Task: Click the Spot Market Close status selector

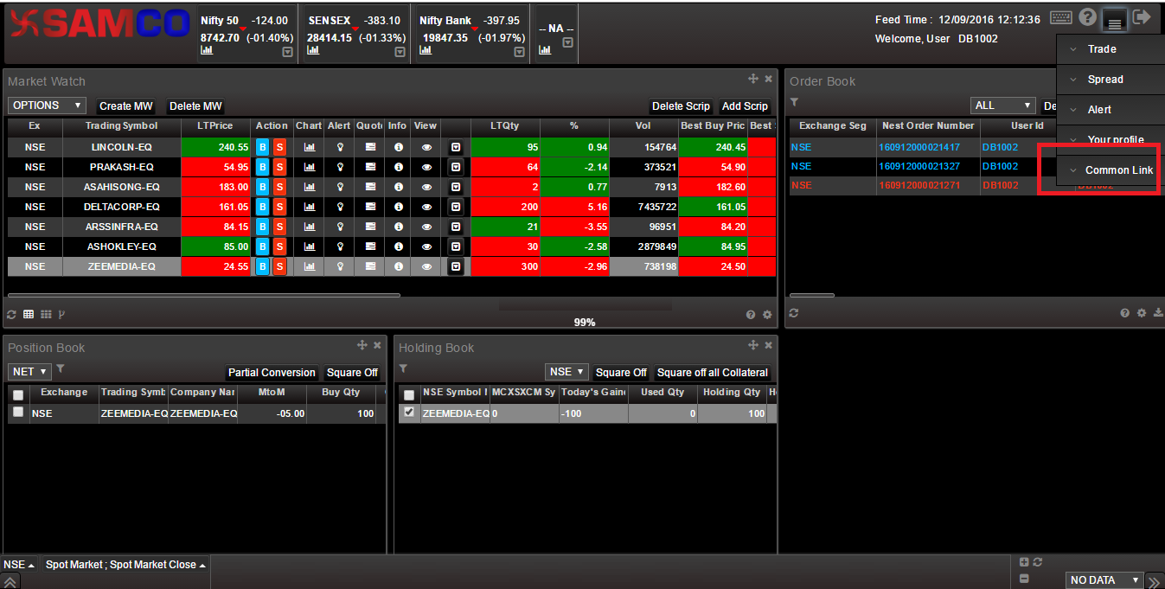Action: tap(126, 565)
